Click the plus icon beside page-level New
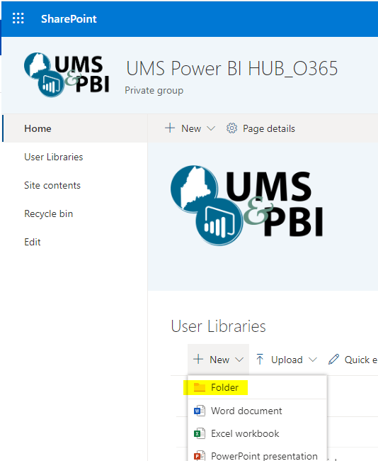 [x=170, y=128]
